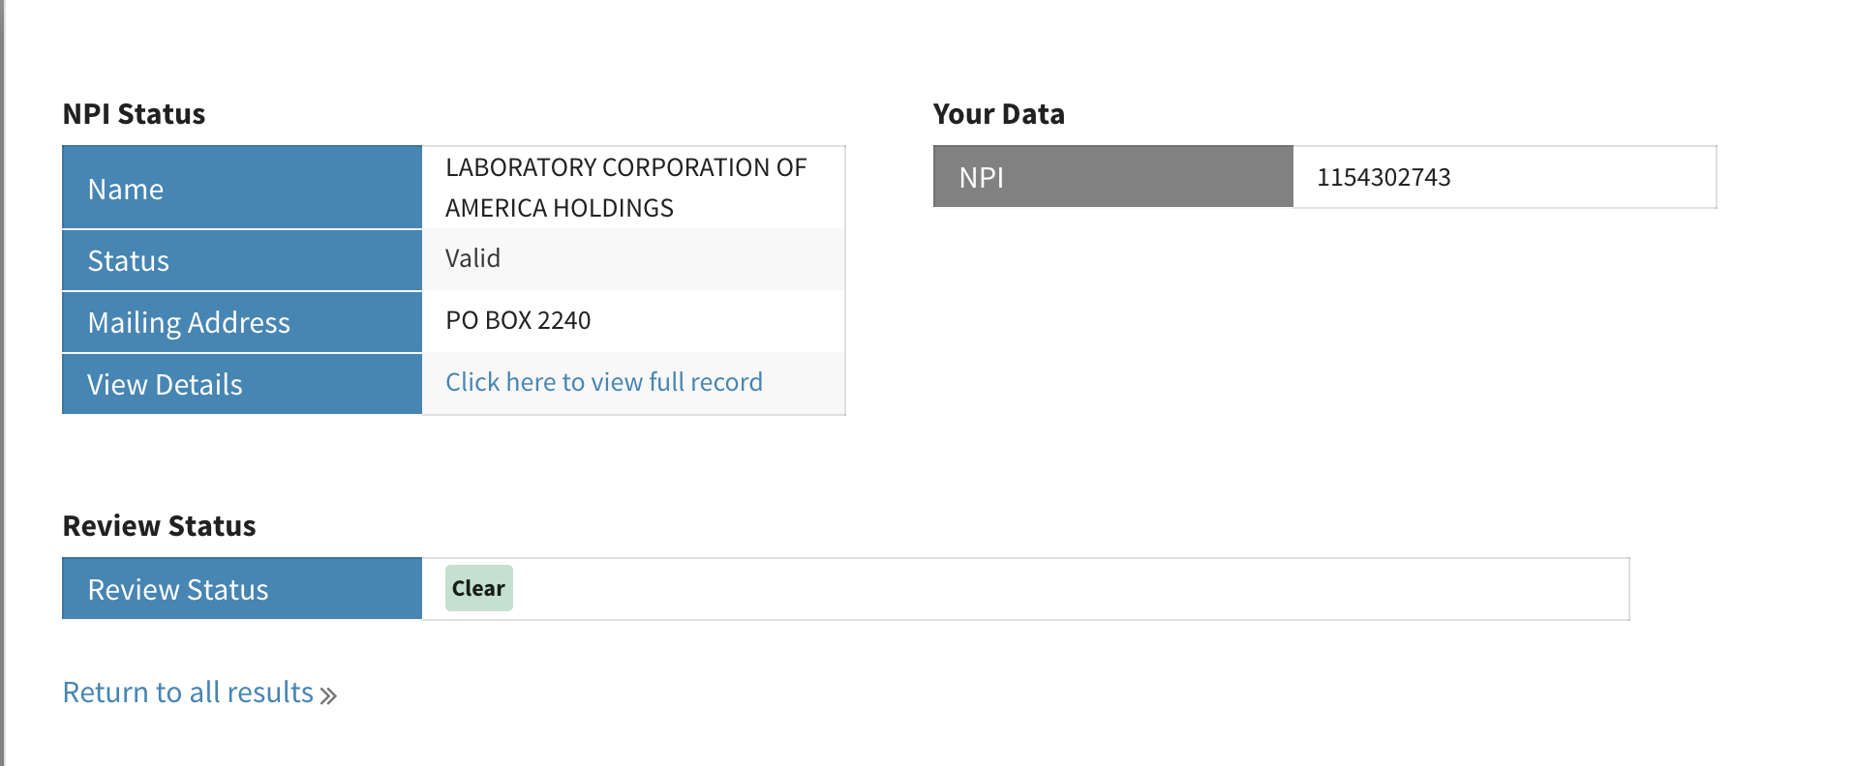Click the NPI number 1154302743 field
Image resolution: width=1855 pixels, height=766 pixels.
[x=1384, y=177]
